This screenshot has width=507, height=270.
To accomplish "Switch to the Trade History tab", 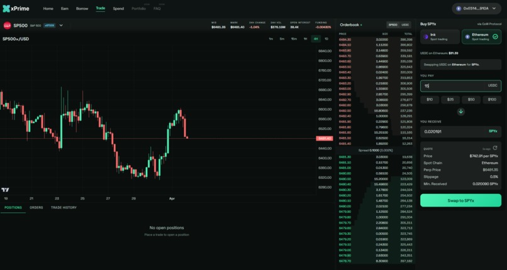I will tap(64, 208).
